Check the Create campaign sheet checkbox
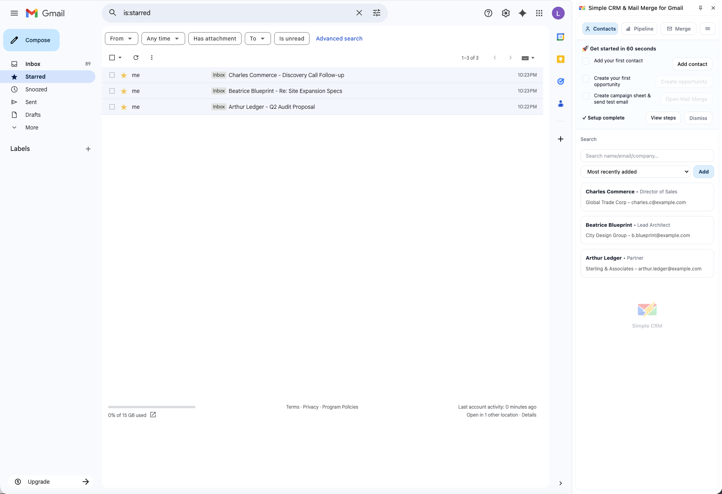 click(x=585, y=96)
